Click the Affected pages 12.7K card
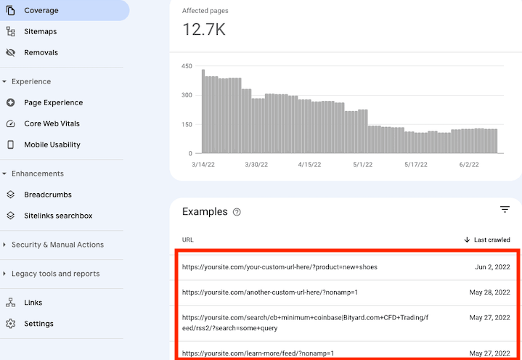Image resolution: width=522 pixels, height=360 pixels. pyautogui.click(x=205, y=29)
